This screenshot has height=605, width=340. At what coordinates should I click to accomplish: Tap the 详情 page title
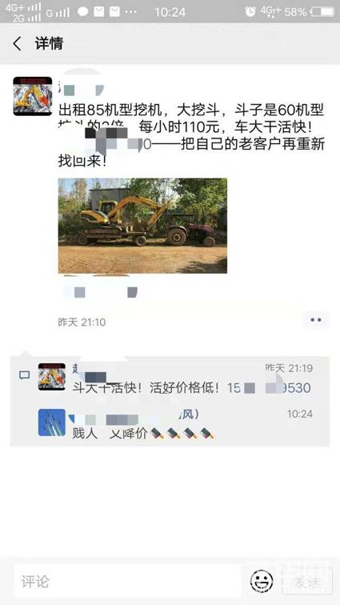[49, 43]
